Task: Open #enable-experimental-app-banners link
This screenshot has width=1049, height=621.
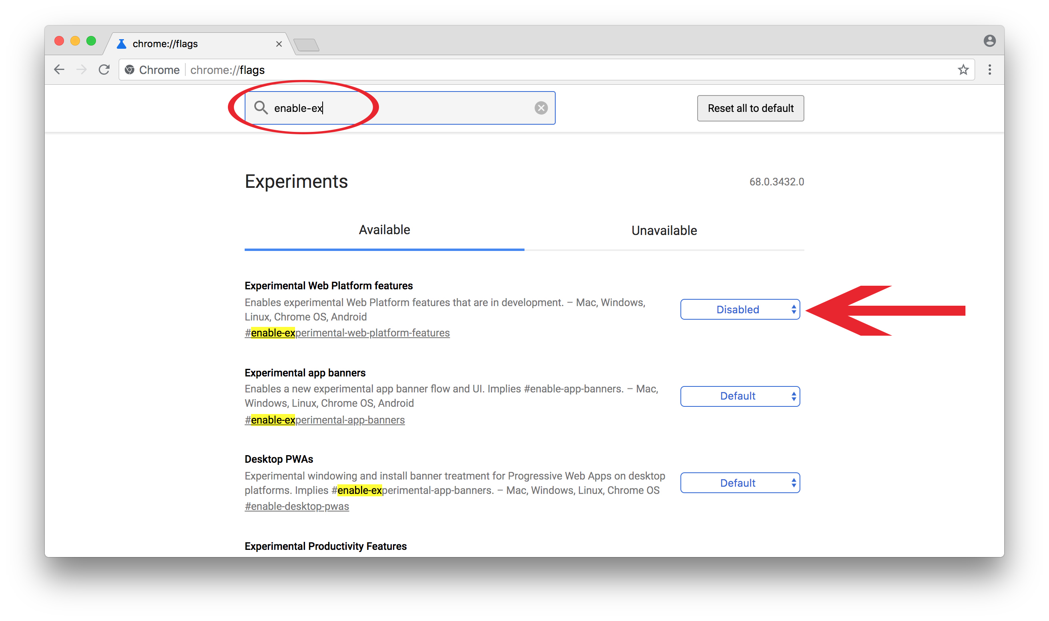Action: click(x=324, y=420)
